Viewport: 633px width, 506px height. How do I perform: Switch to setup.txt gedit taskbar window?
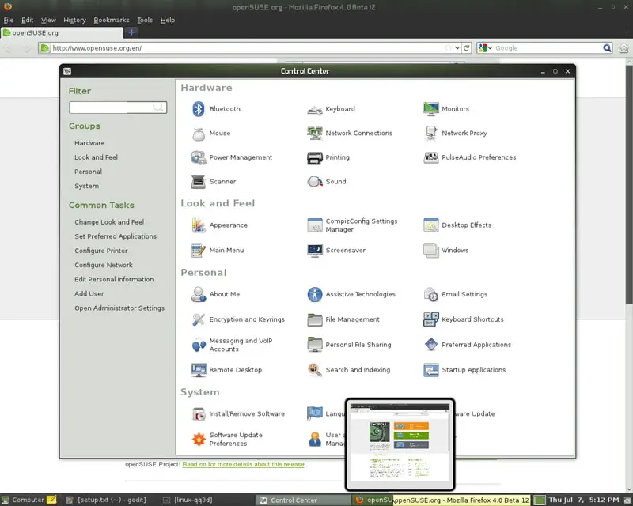106,500
